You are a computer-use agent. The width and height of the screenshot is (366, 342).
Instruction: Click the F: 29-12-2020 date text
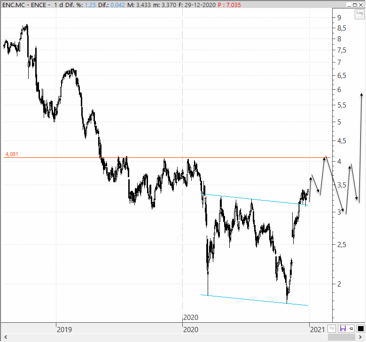click(197, 5)
